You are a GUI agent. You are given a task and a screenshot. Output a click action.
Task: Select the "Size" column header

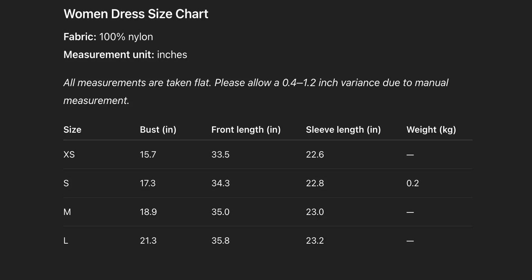[x=72, y=130]
